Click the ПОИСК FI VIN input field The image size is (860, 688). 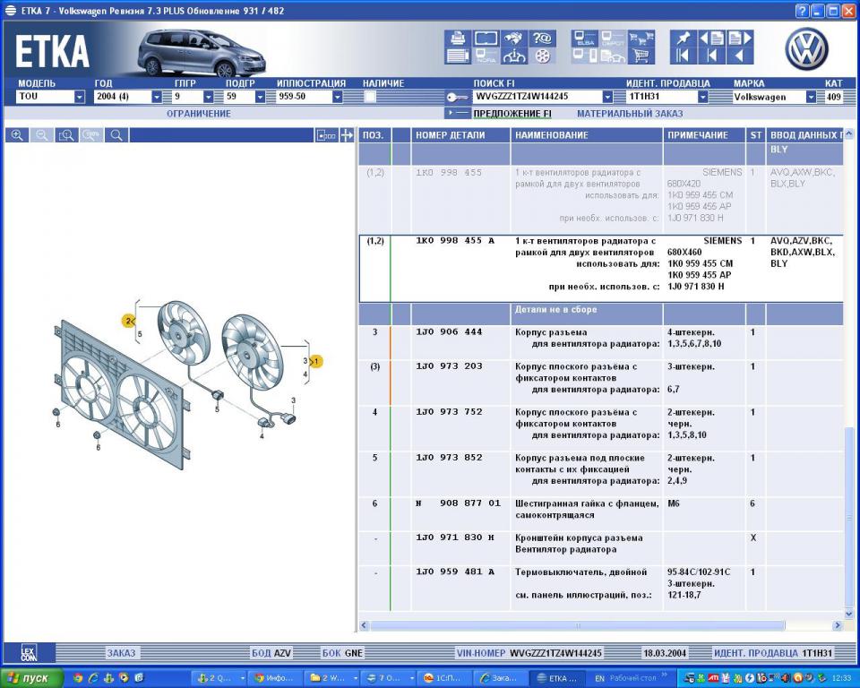point(537,97)
